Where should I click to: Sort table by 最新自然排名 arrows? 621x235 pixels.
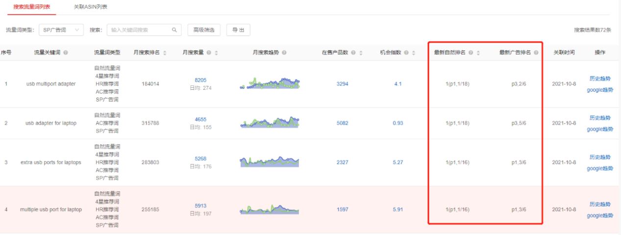(x=478, y=52)
